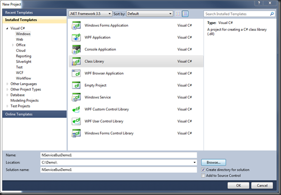Select the Windows Service template name
This screenshot has width=281, height=195.
click(x=98, y=97)
